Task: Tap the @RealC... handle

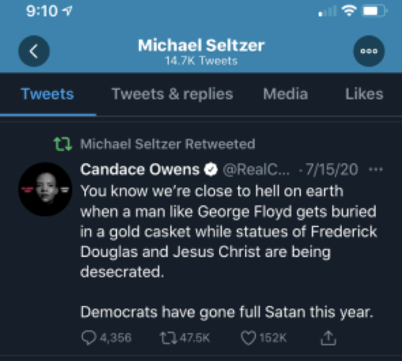Action: pyautogui.click(x=256, y=170)
